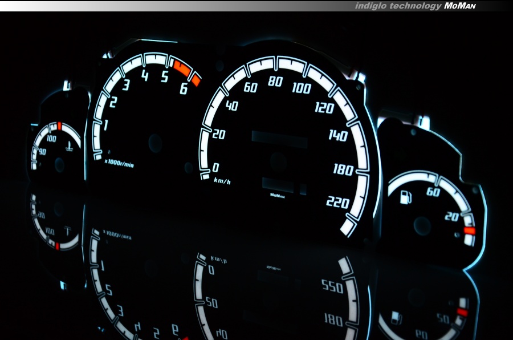Image resolution: width=513 pixels, height=340 pixels.
Task: Click the fuel pump icon on the fuel gauge
Action: click(405, 199)
